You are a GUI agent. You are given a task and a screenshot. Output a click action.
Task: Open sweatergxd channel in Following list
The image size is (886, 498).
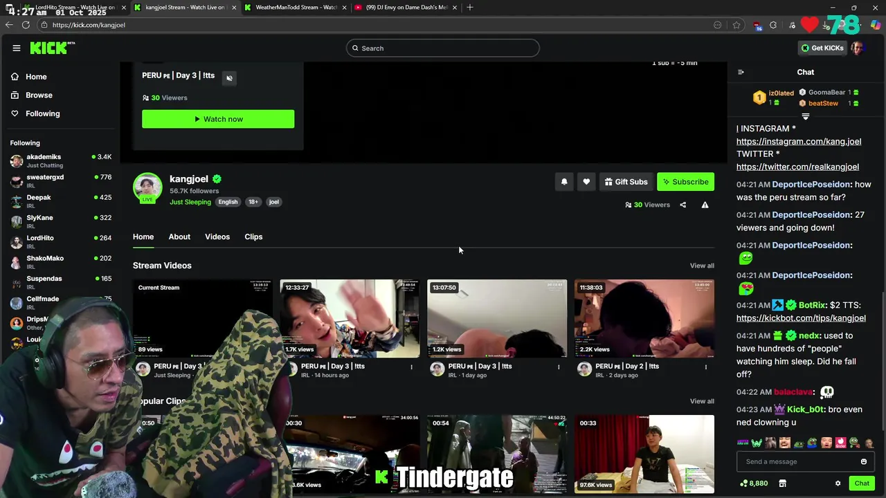click(61, 181)
